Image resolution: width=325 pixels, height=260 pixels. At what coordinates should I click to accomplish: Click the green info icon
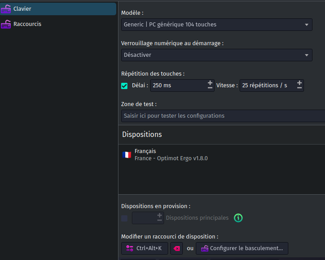tap(238, 218)
